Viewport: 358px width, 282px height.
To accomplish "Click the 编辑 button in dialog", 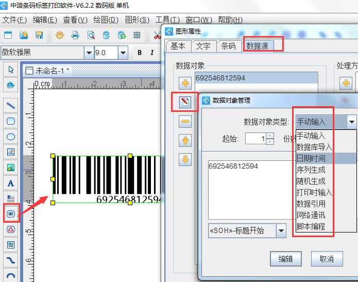I will (x=285, y=259).
